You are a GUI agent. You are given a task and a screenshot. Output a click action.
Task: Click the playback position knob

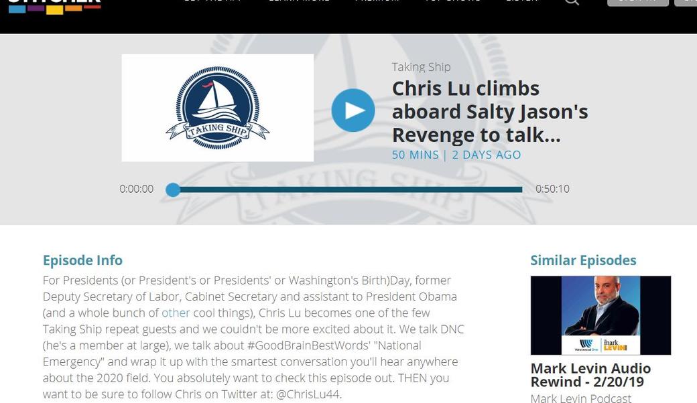pos(173,189)
